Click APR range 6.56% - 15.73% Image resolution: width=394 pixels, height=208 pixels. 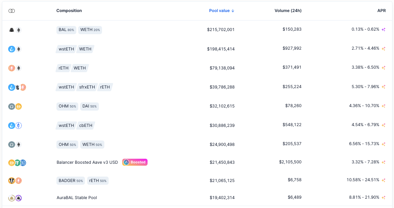(364, 144)
